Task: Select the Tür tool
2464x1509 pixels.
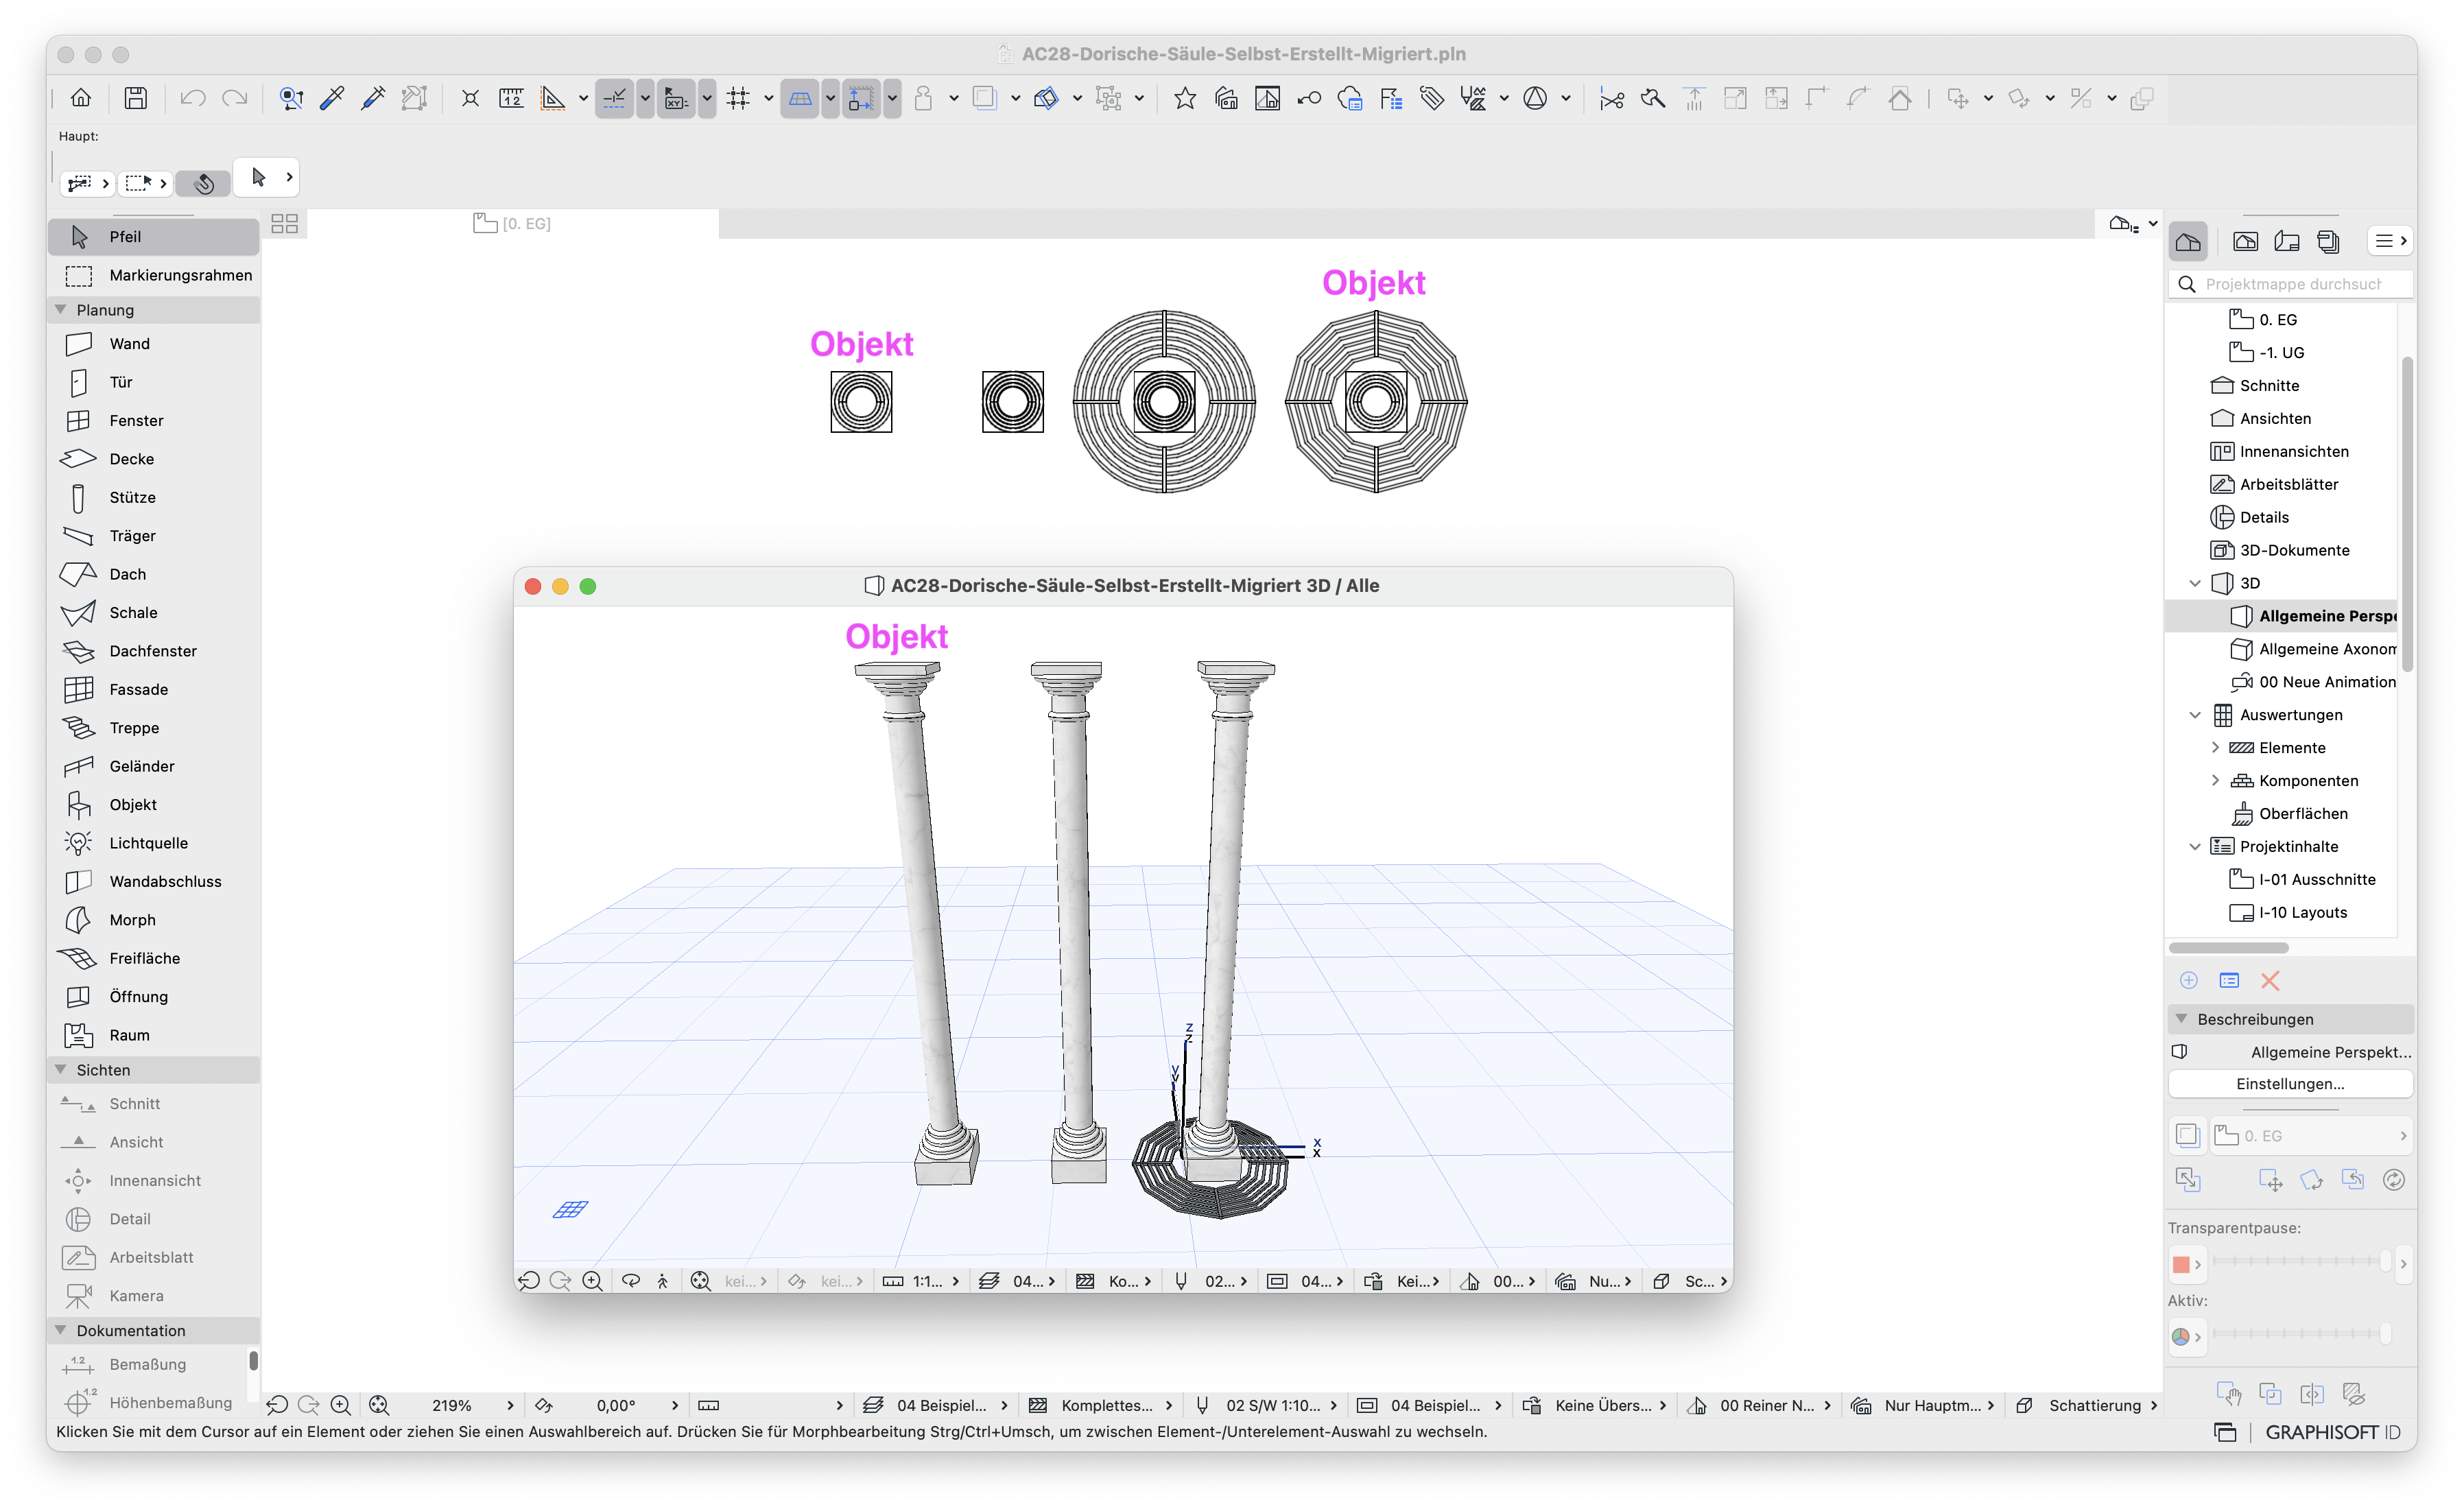Action: pyautogui.click(x=154, y=382)
